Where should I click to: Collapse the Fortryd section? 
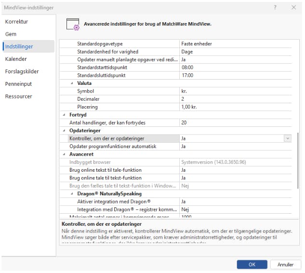65,115
